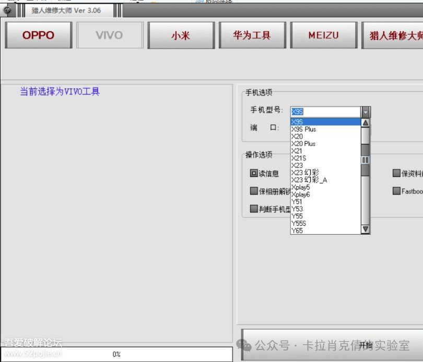Click the progress bar showing 0%
Screen dimensions: 423x362
pyautogui.click(x=115, y=353)
